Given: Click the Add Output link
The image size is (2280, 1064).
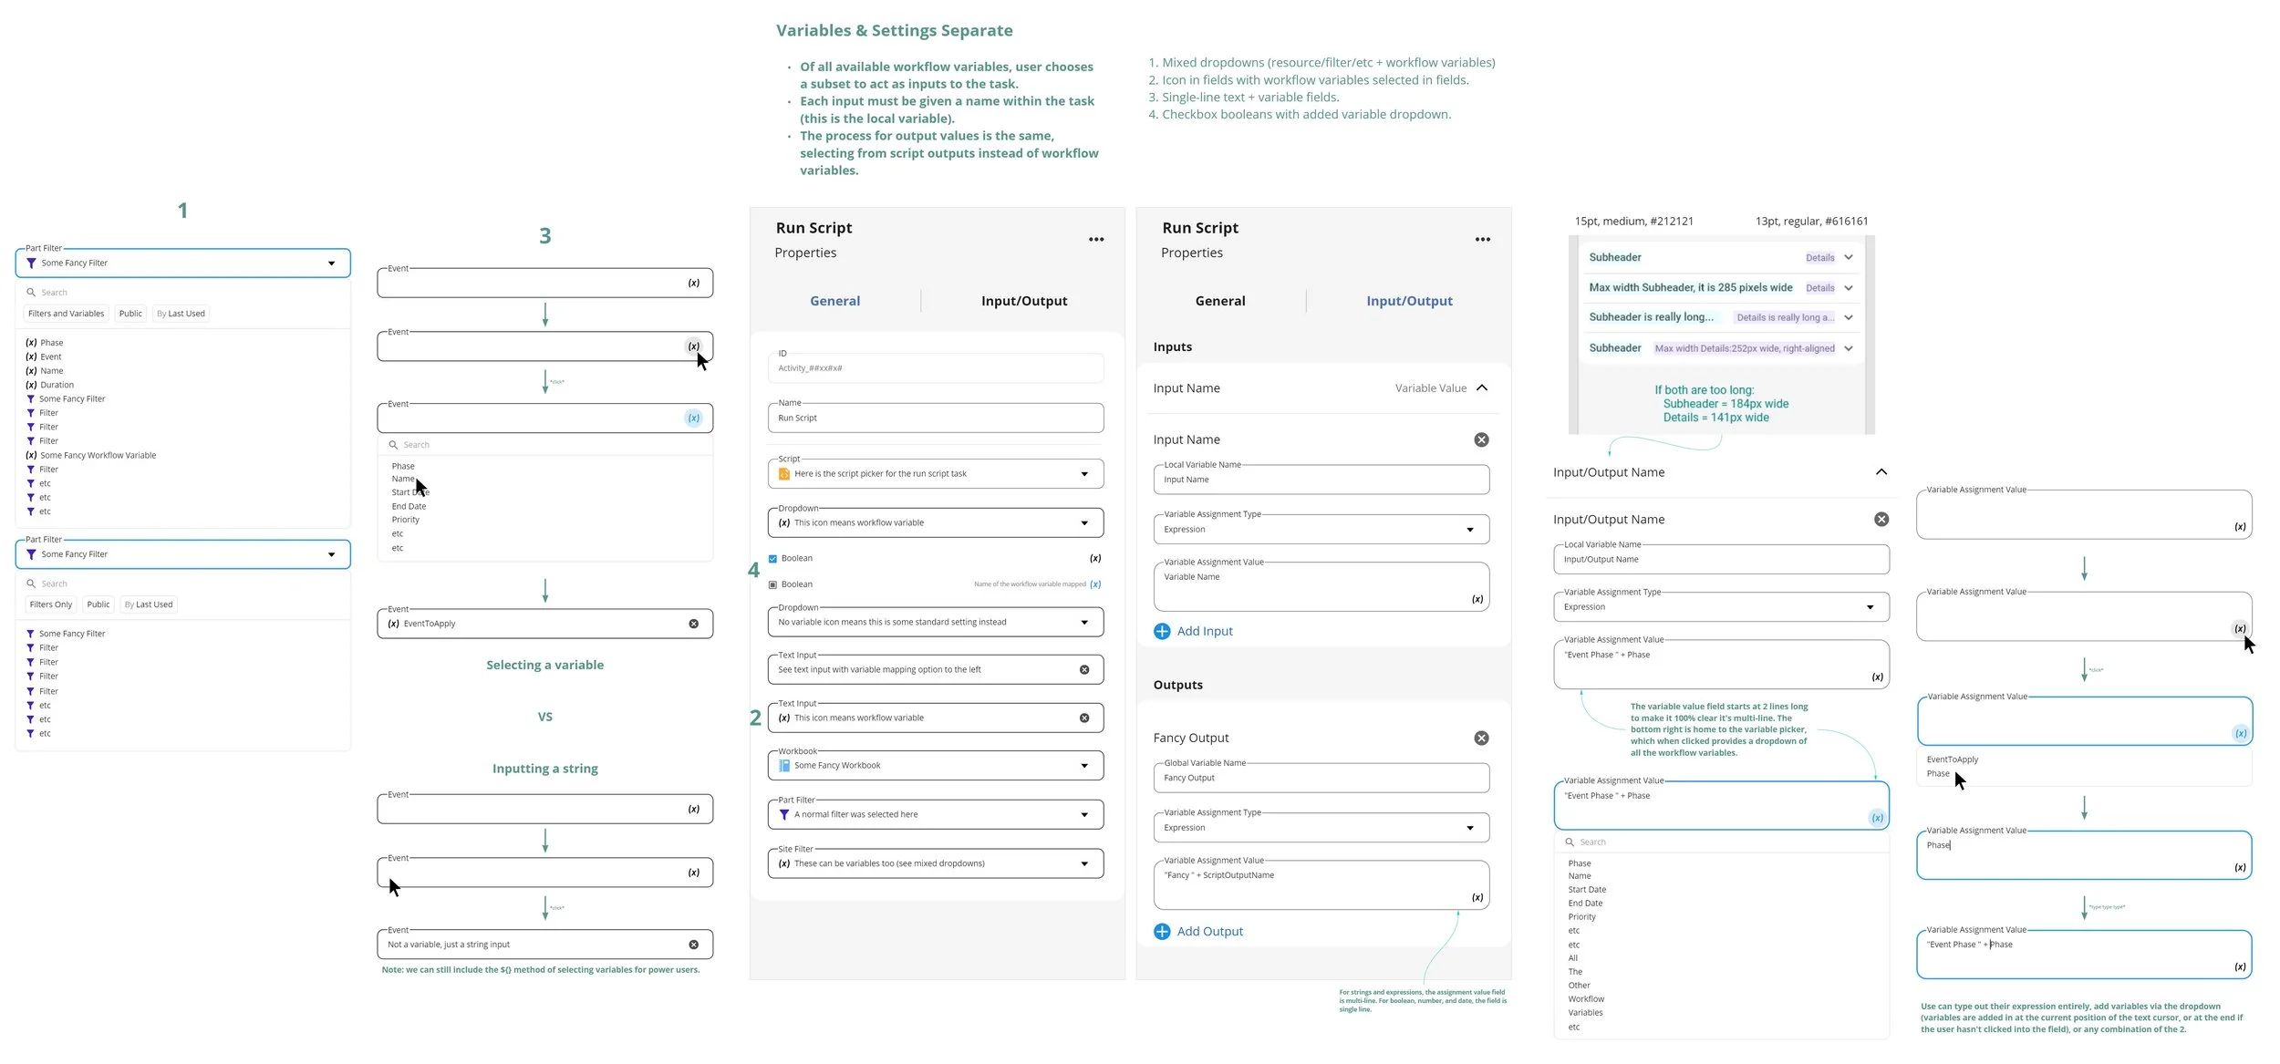Looking at the screenshot, I should click(1209, 931).
